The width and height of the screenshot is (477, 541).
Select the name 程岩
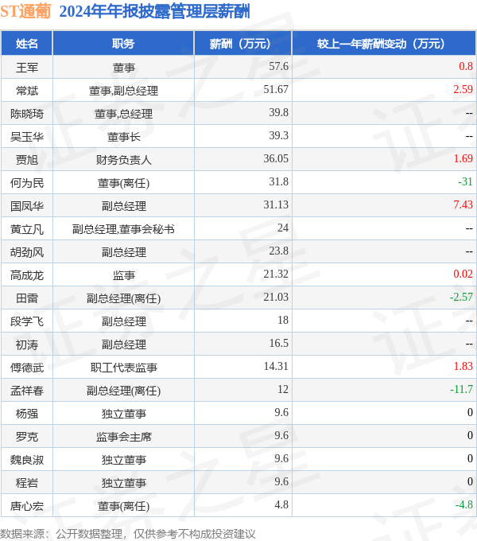pyautogui.click(x=27, y=483)
